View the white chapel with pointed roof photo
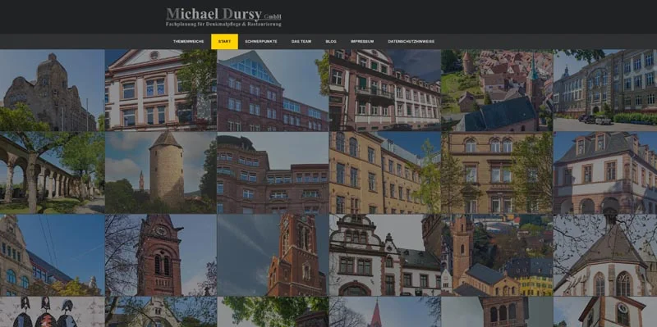Image resolution: width=657 pixels, height=327 pixels. pos(605,255)
